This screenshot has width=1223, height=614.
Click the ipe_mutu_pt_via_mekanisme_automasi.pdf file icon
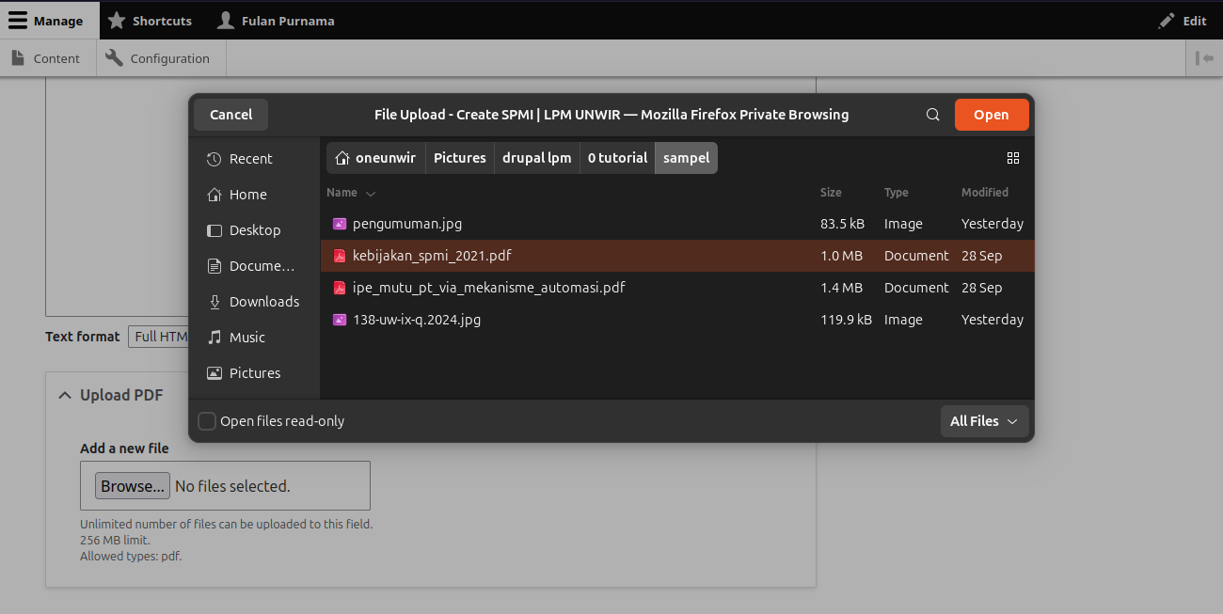pyautogui.click(x=340, y=288)
